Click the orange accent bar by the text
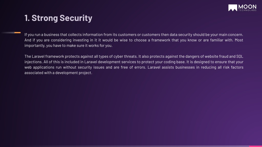 click(18, 33)
